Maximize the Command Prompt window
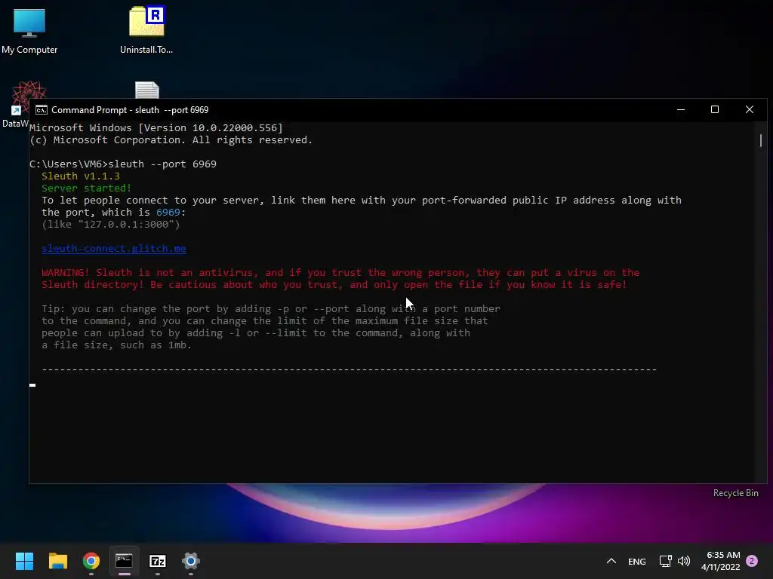773x579 pixels. pyautogui.click(x=715, y=109)
